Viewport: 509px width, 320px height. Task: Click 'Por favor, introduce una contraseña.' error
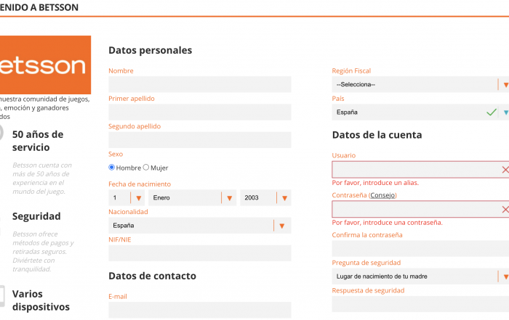coord(388,223)
